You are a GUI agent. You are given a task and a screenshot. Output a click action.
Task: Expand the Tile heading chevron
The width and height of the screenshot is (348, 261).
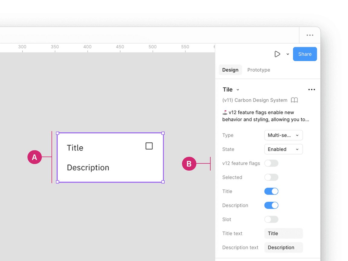238,90
